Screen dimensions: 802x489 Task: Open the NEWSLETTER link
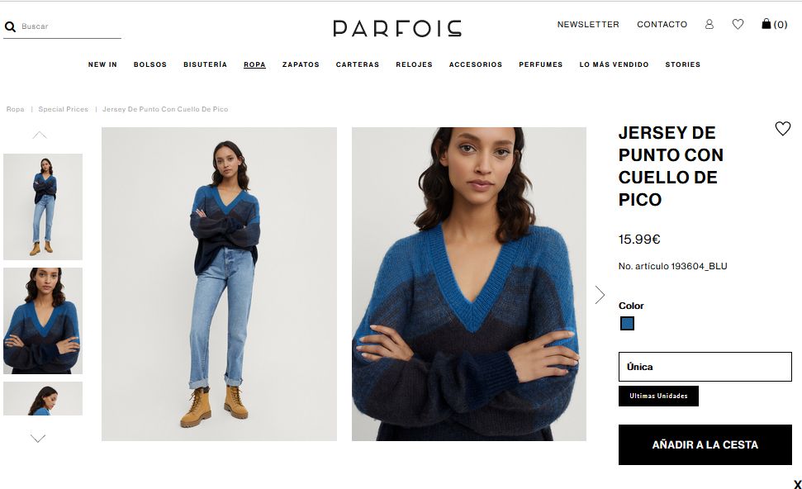(588, 24)
